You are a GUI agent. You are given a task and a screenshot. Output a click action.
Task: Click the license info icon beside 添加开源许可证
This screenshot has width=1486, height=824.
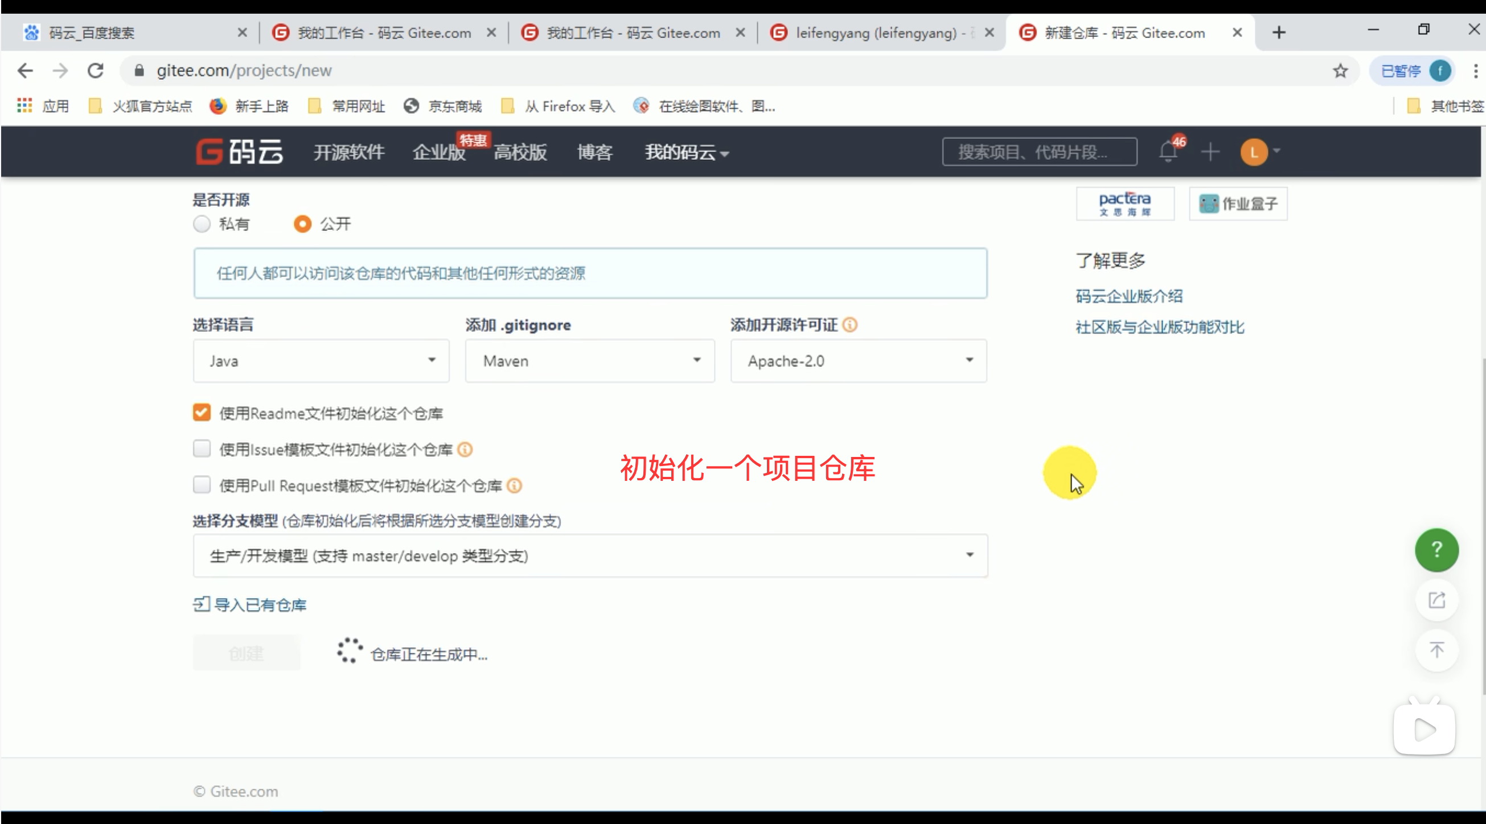pyautogui.click(x=849, y=324)
